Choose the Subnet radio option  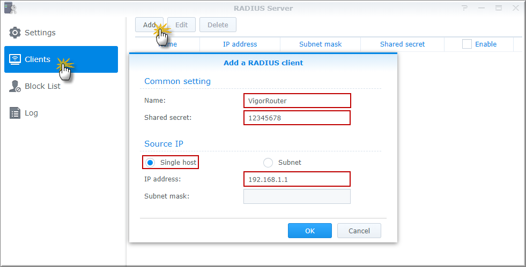268,162
